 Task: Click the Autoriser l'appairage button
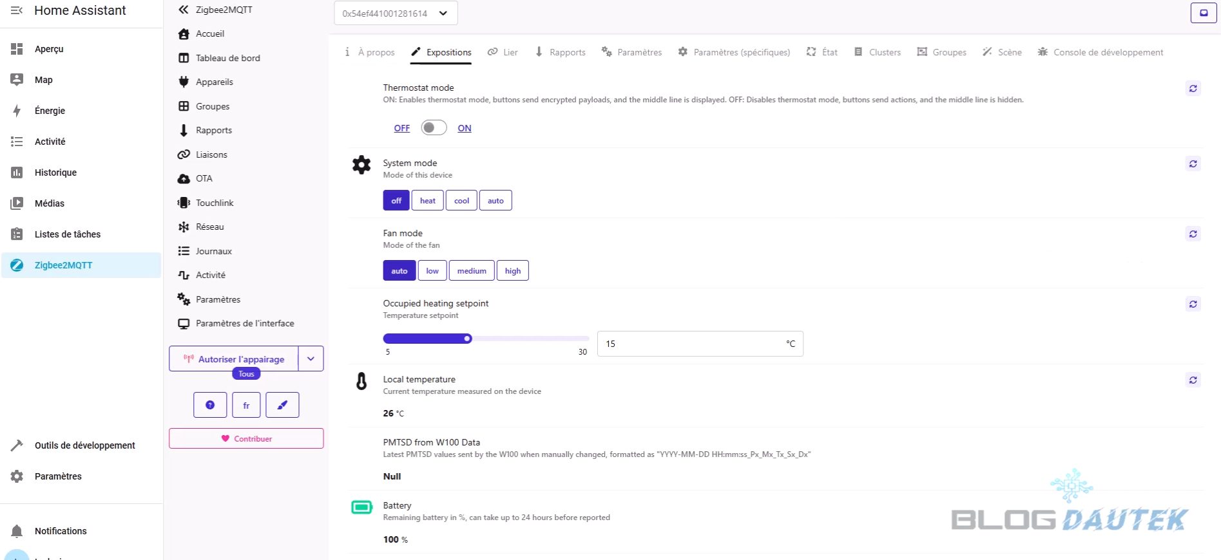234,359
